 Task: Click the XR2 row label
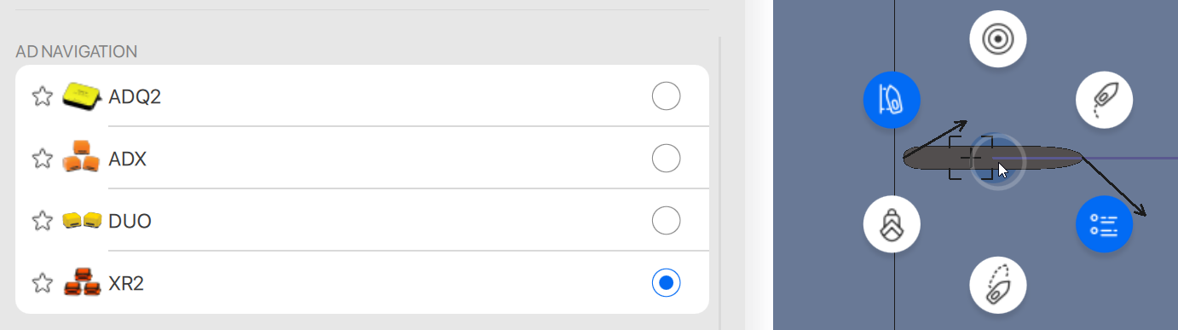126,283
